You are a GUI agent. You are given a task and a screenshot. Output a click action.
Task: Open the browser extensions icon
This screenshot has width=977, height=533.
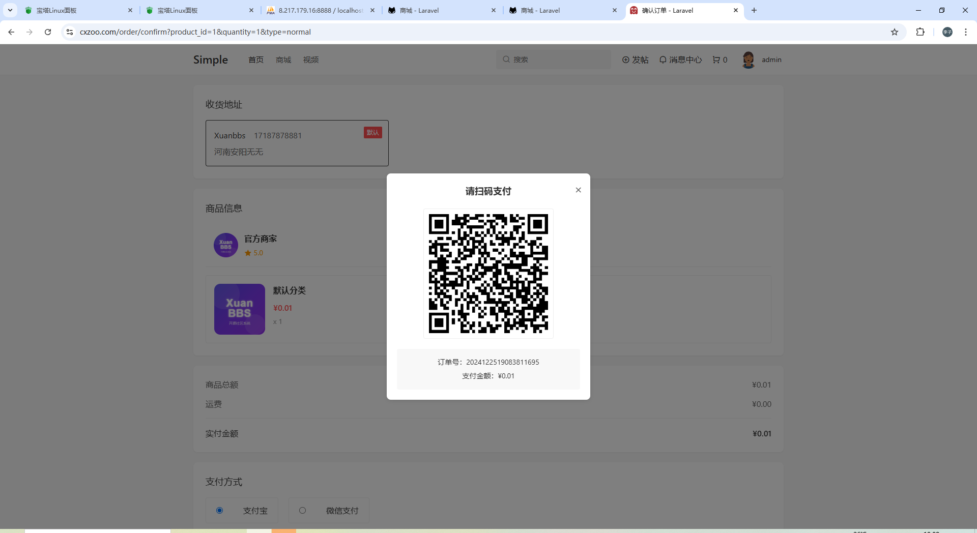pos(920,32)
